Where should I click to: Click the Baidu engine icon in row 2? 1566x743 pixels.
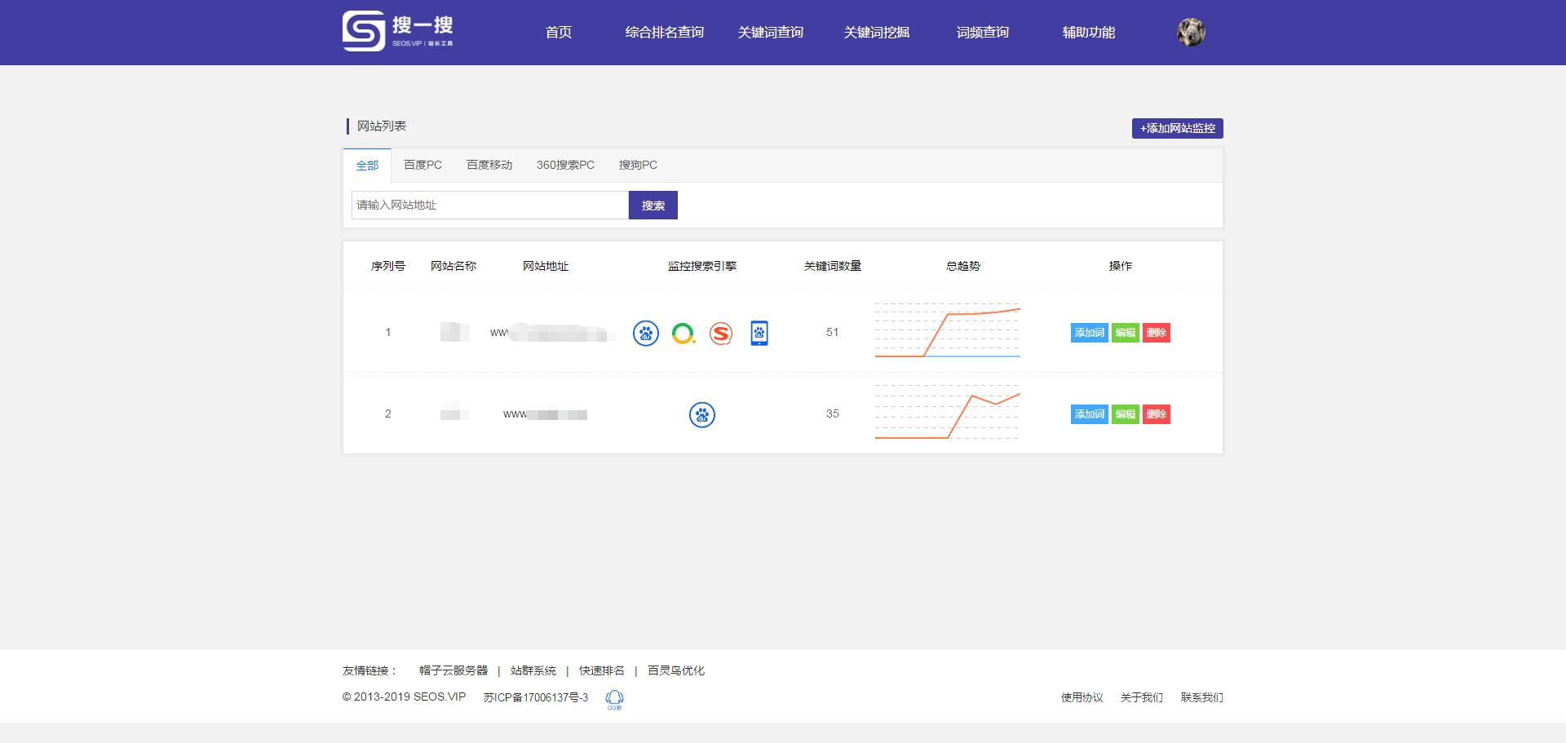point(701,414)
